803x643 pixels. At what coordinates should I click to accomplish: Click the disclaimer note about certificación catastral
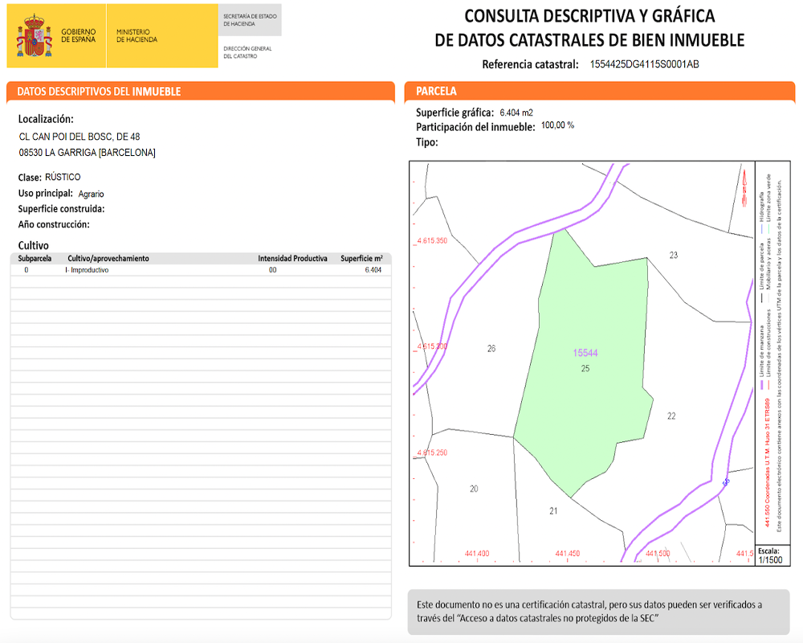[x=598, y=612]
